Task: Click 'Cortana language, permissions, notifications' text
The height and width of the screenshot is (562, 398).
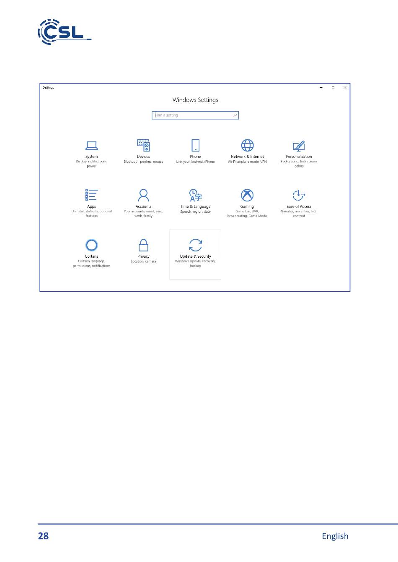Action: coord(91,264)
